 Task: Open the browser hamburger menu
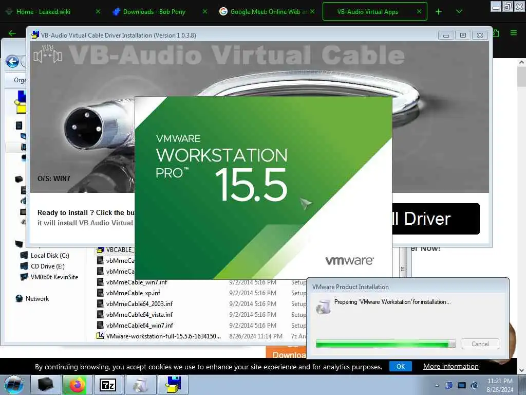pos(514,33)
